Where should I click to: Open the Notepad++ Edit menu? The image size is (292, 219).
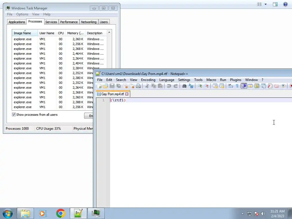[109, 80]
